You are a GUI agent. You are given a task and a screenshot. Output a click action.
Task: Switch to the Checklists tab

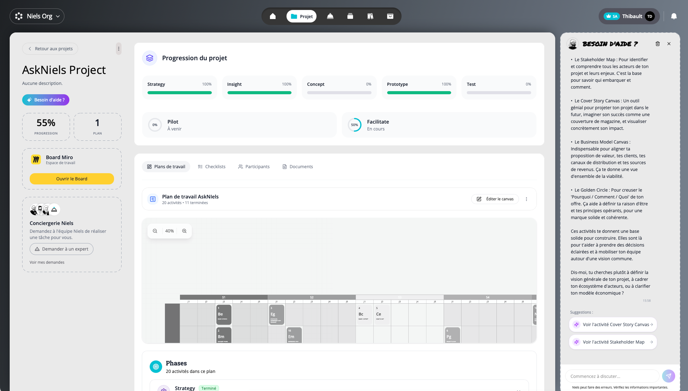212,166
